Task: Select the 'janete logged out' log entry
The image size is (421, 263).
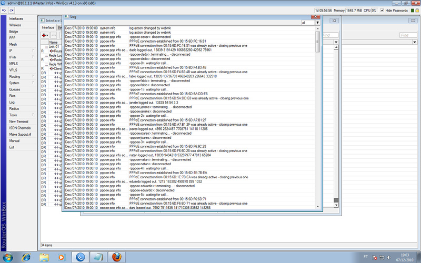Action: (190, 103)
